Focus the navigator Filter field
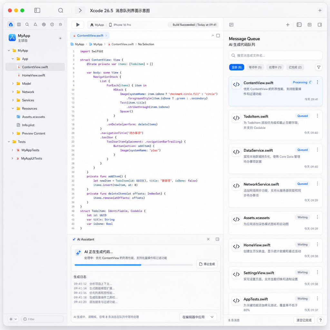330x330 pixels. 42,319
